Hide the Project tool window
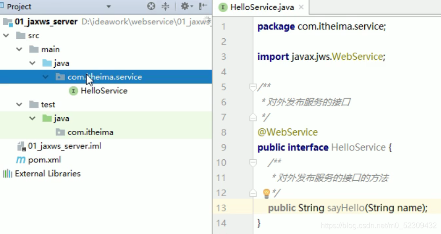The image size is (441, 234). (x=203, y=7)
